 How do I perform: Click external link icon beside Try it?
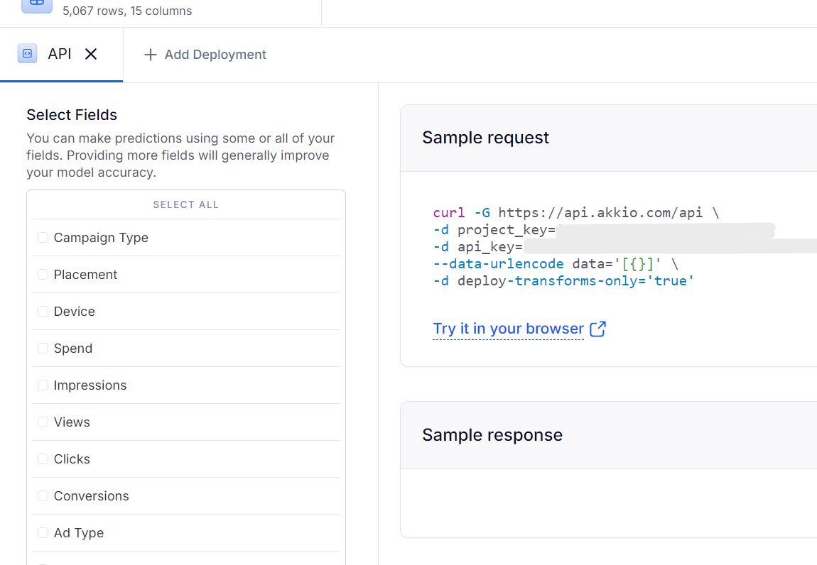coord(598,329)
